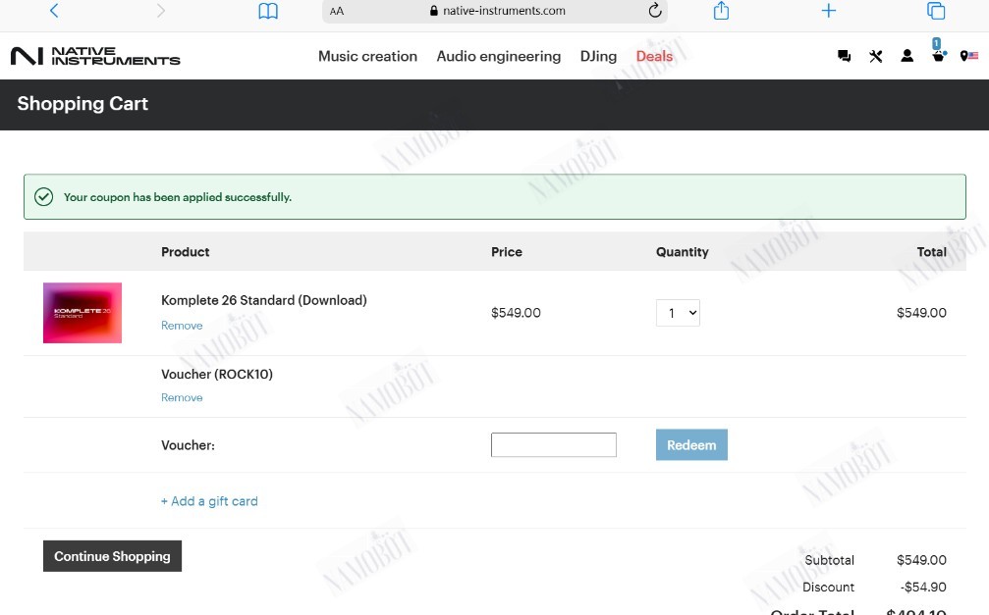Show all open tabs icon
This screenshot has width=989, height=615.
[936, 11]
